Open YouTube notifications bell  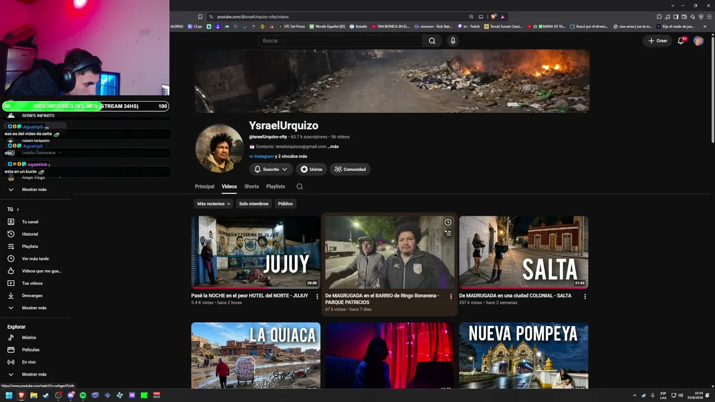(681, 41)
